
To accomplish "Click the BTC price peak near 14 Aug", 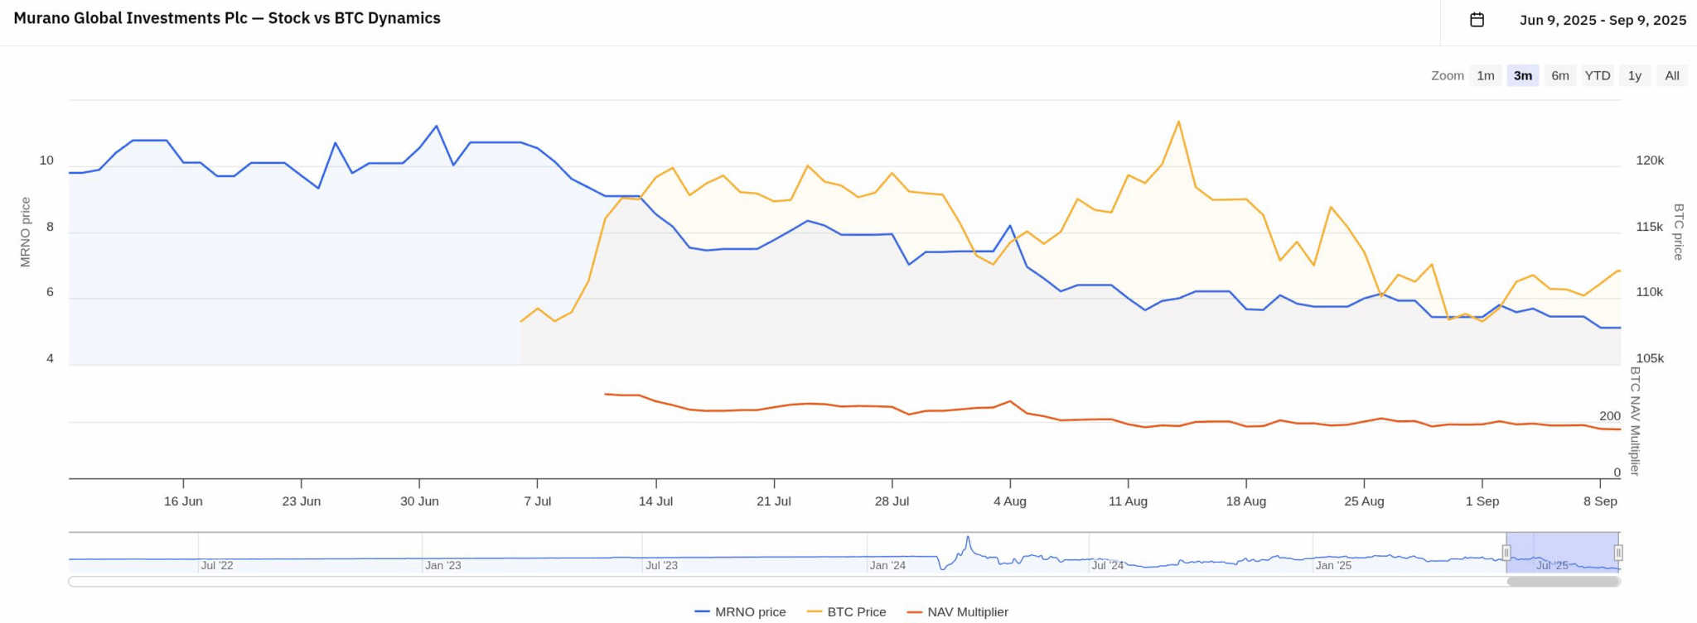I will click(x=1178, y=122).
